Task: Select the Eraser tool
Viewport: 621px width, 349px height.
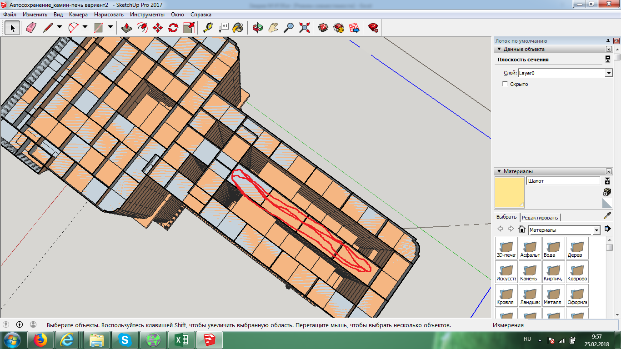Action: 31,28
